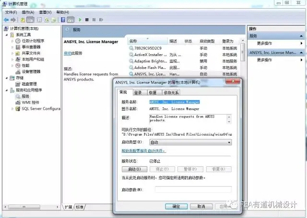Expand the 任务计划程序 tree node arrow

click(x=12, y=41)
